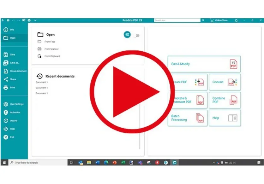Choose From Scanner in the Open panel
This screenshot has width=264, height=184.
[x=48, y=49]
